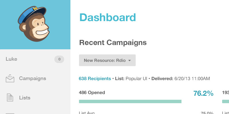This screenshot has width=229, height=114.
Task: Click the delivered timestamp 6/20/13 11:00AM
Action: (x=192, y=78)
